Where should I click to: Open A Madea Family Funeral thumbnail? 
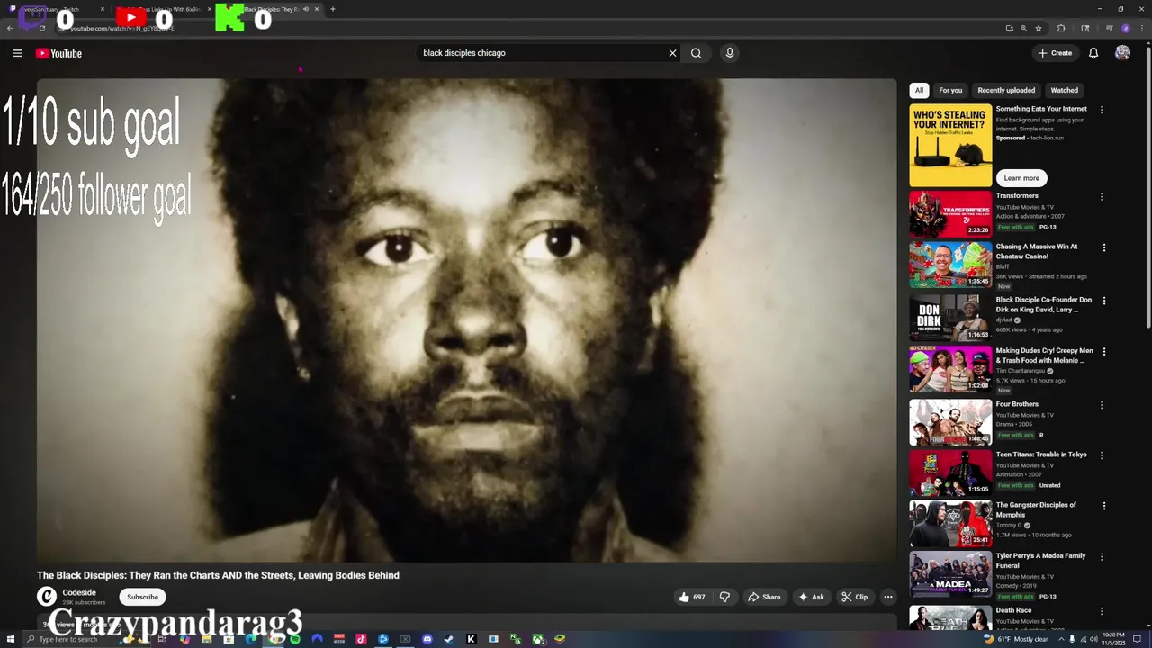950,573
